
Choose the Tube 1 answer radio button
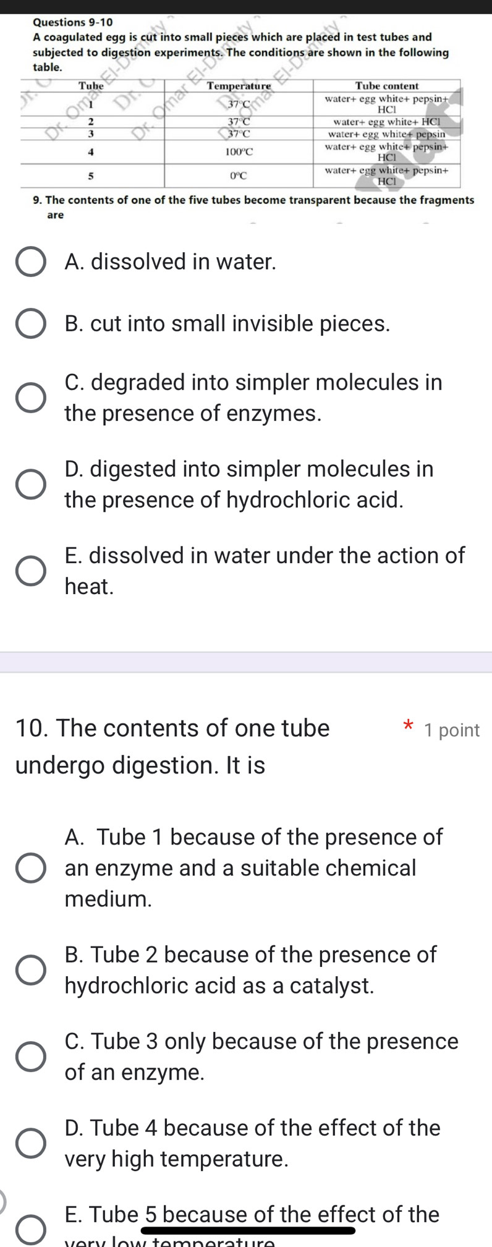30,868
